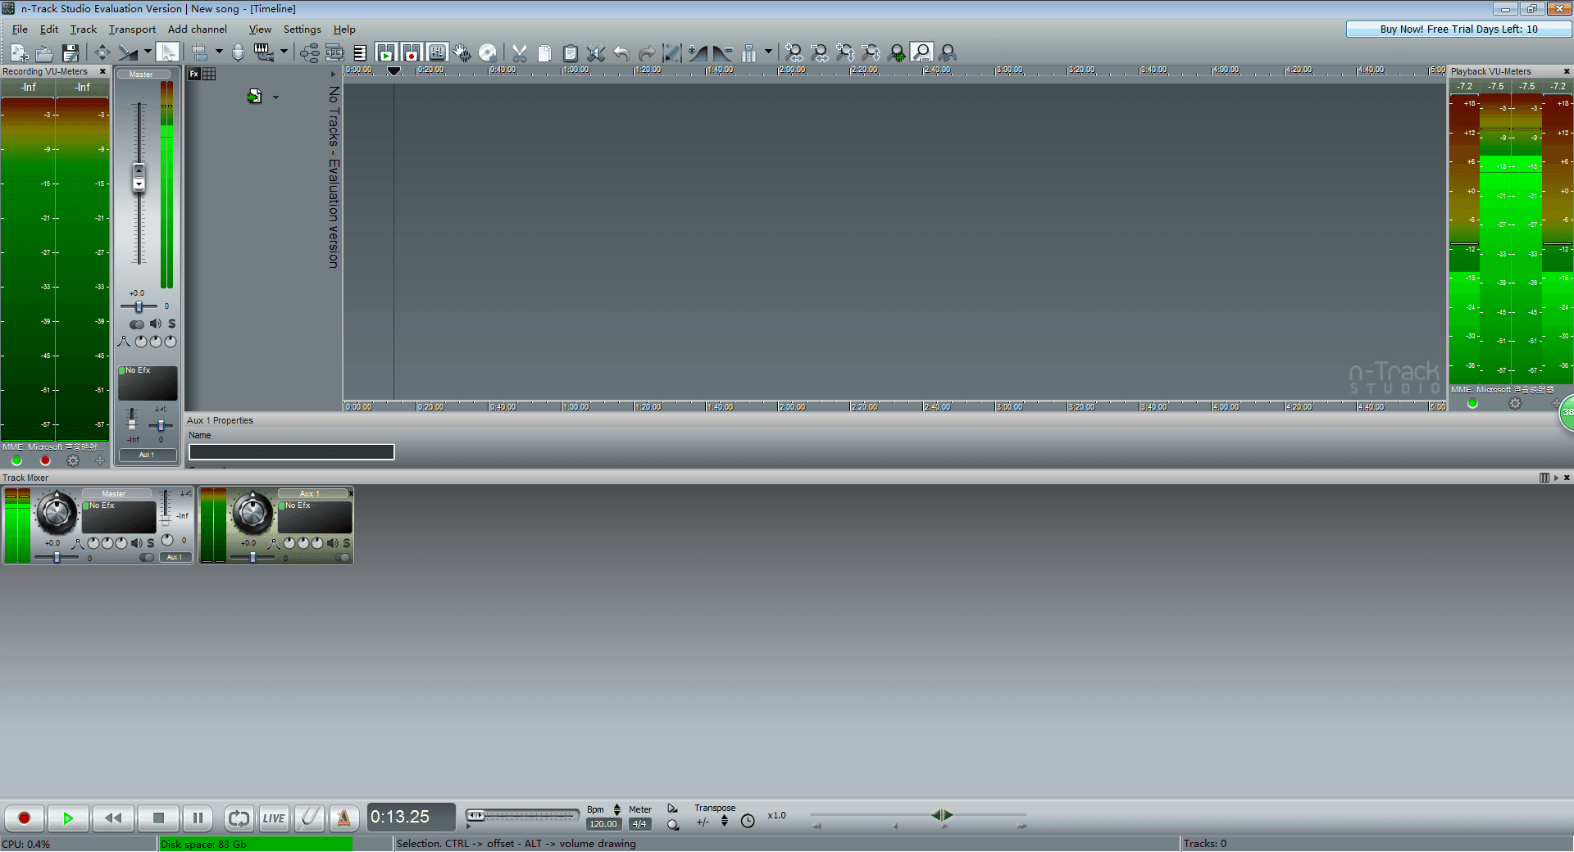Enable loop playback in transport bar

point(238,818)
